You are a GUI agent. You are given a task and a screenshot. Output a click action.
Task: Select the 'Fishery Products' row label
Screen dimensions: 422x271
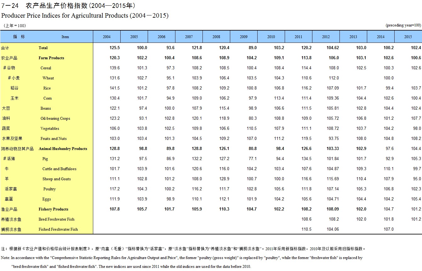pyautogui.click(x=53, y=209)
